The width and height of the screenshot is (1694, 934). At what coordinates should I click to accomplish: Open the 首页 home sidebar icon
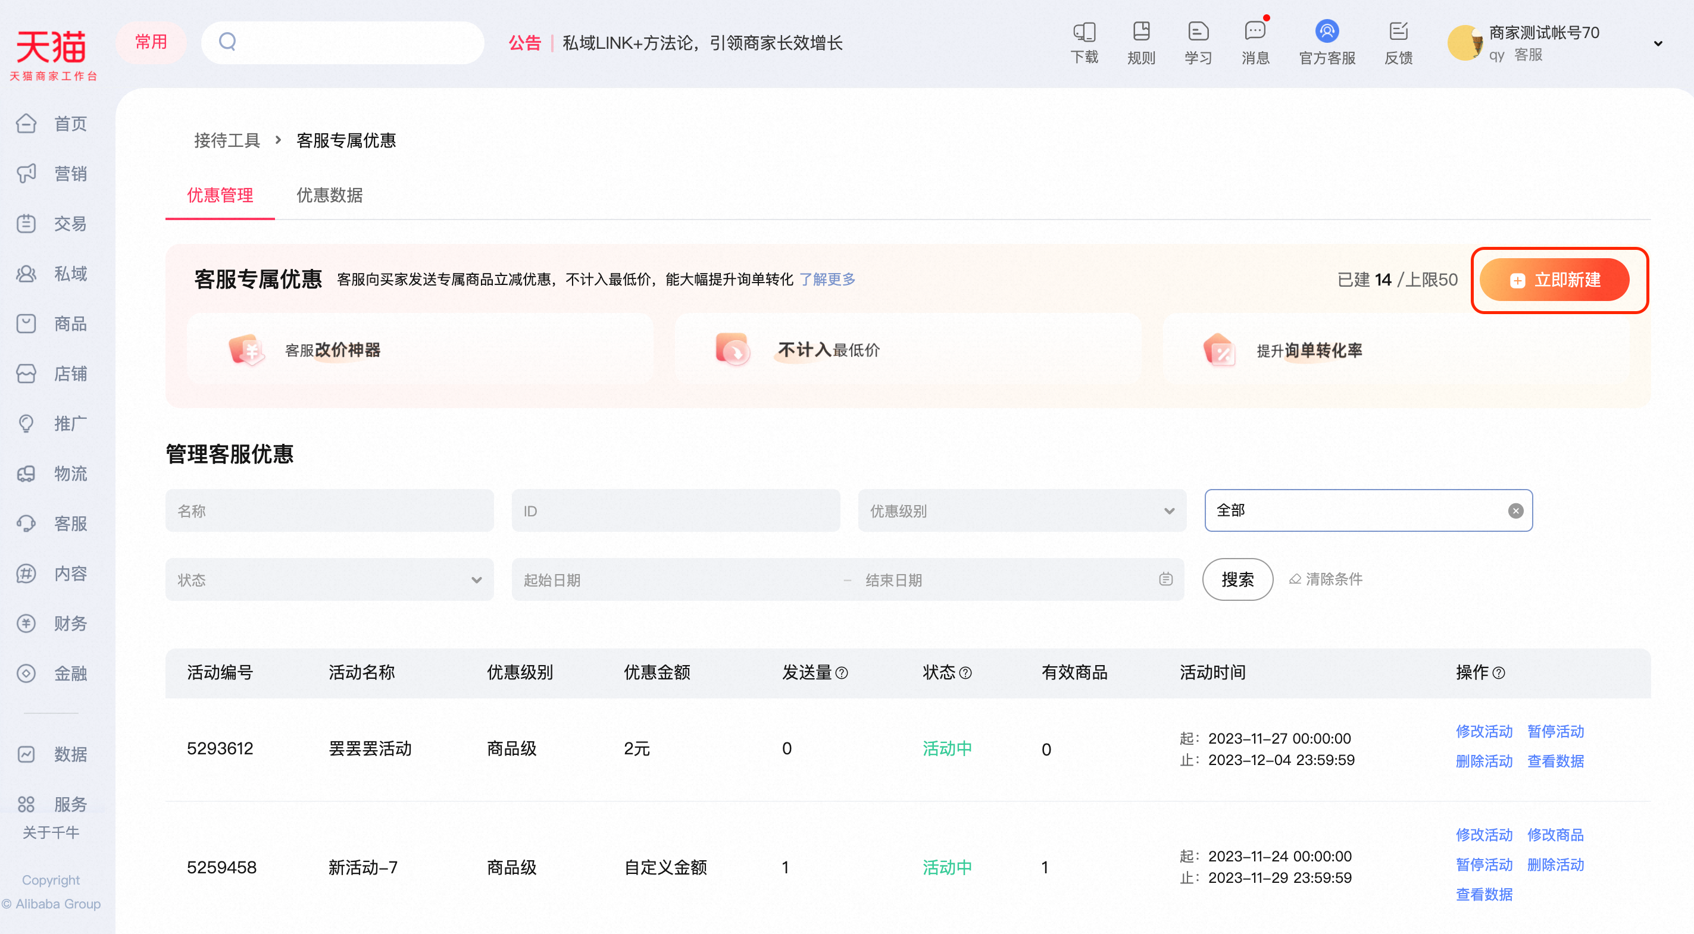(26, 124)
